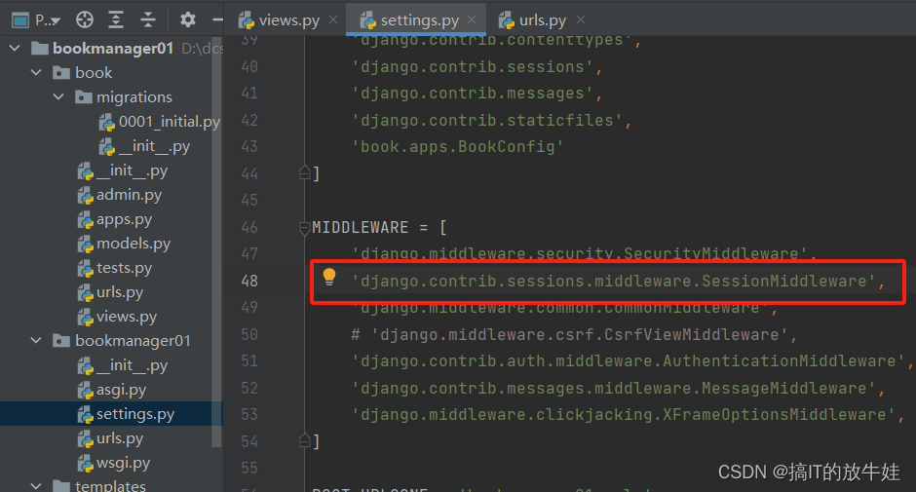Select the book folder in tree

point(94,72)
